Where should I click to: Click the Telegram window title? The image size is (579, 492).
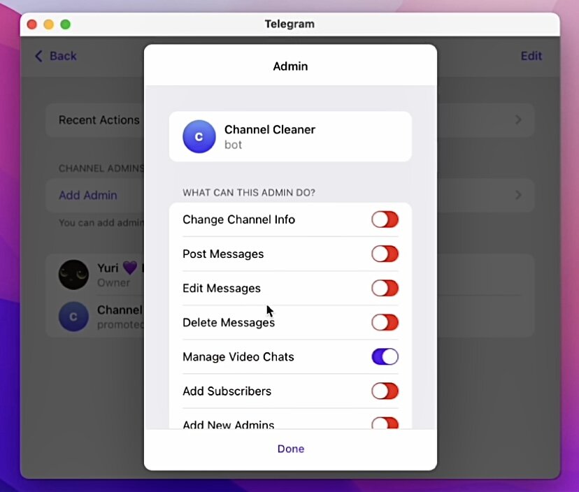click(289, 24)
